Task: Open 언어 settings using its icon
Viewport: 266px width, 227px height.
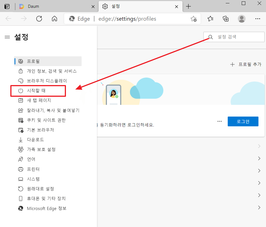Action: (20, 159)
